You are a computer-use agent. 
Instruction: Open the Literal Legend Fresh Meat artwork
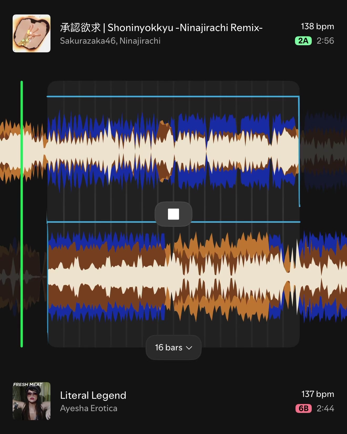pos(32,401)
